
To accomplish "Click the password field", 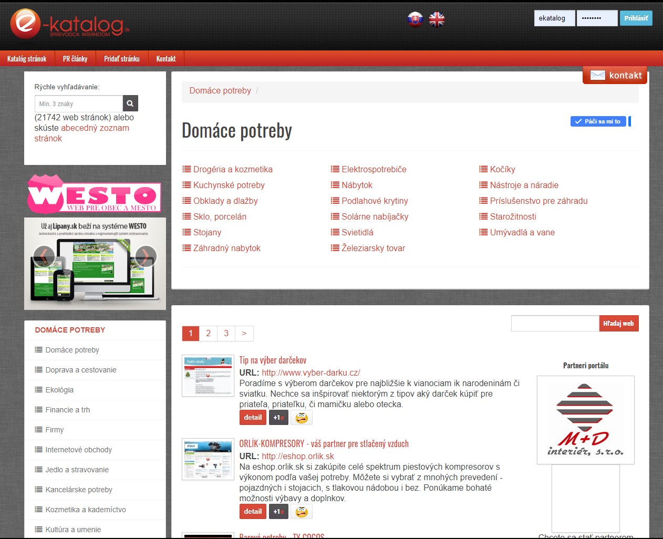I will (597, 18).
